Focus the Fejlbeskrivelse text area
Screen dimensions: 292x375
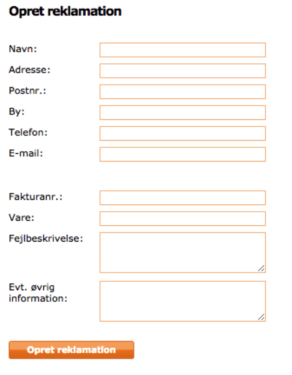click(x=183, y=252)
